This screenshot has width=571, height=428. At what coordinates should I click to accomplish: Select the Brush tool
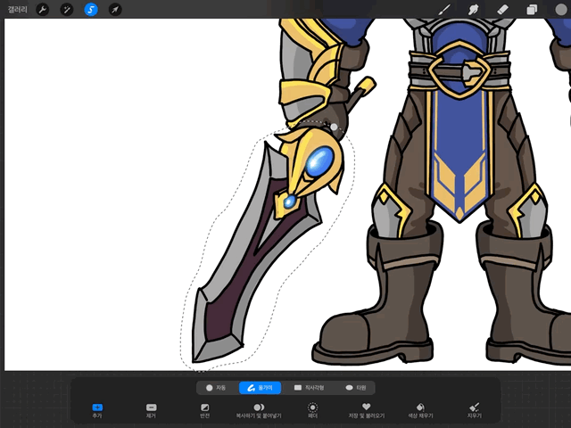tap(444, 9)
